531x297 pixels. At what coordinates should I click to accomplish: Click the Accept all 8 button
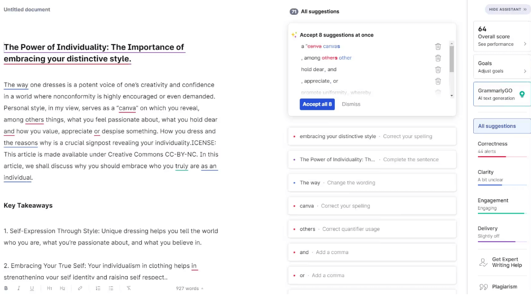317,104
